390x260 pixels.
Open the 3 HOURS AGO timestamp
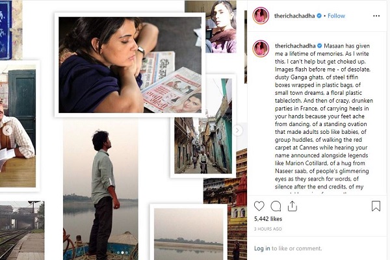(x=268, y=229)
